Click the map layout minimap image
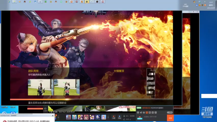 coord(151,83)
